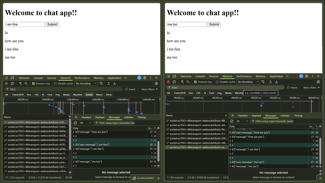Open network conditions Wi-Fi icon in left window

(x=101, y=84)
